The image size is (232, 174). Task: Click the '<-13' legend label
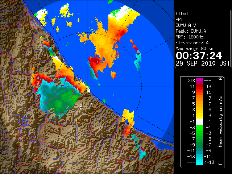209,162
